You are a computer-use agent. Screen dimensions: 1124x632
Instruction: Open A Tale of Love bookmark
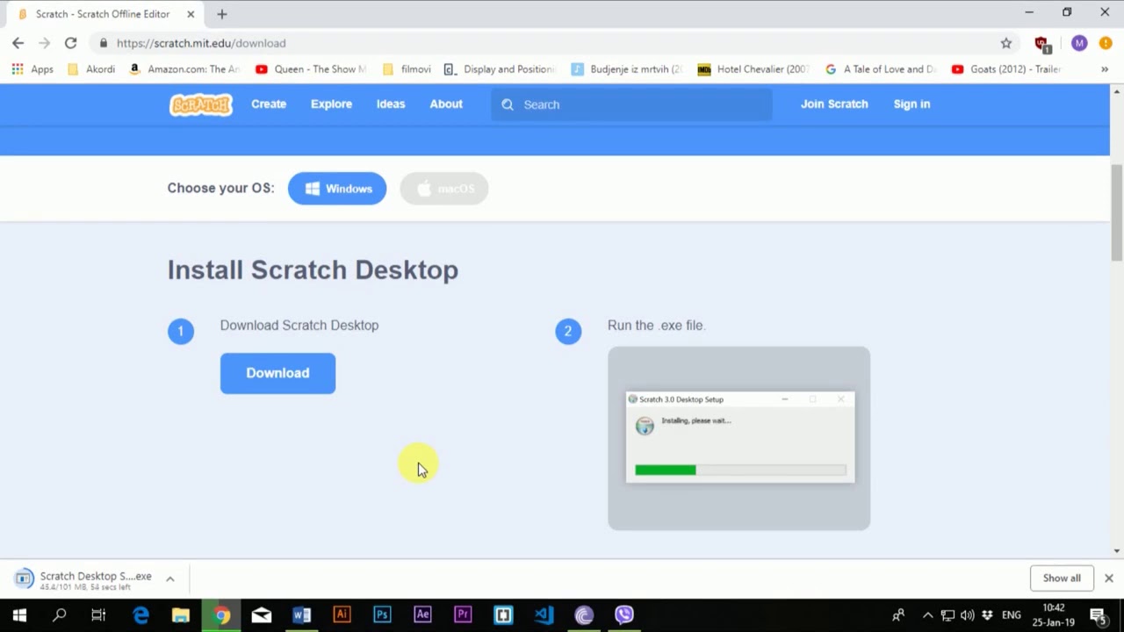(x=881, y=69)
